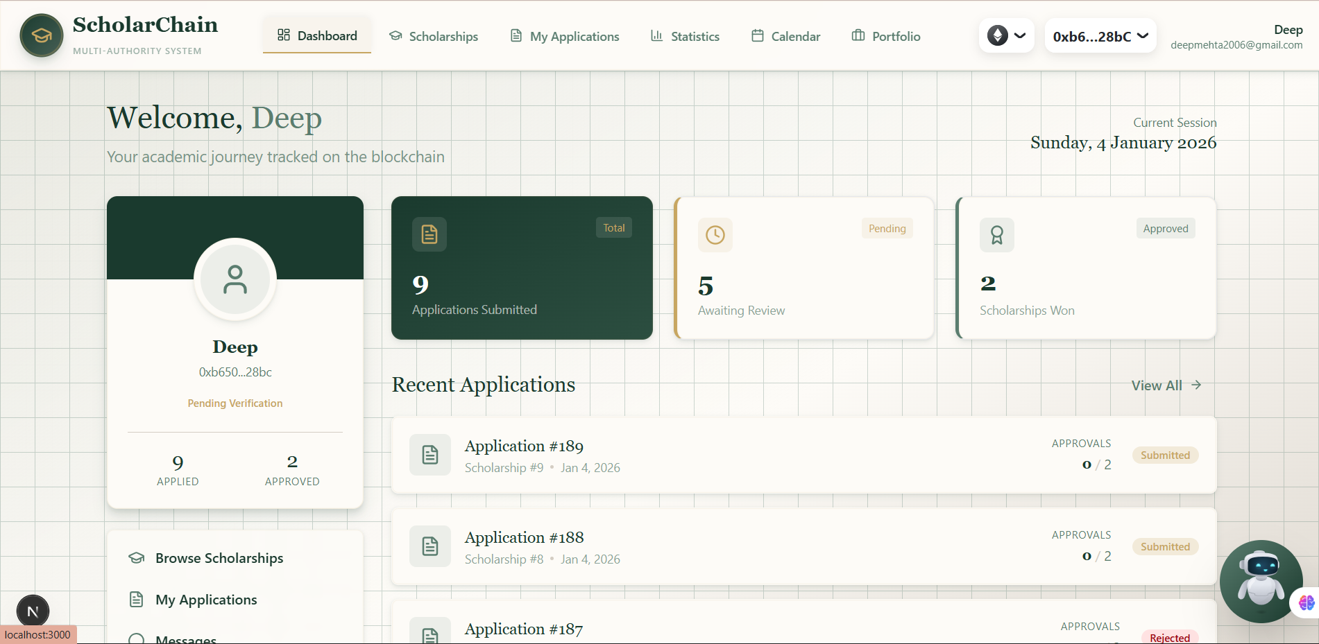
Task: Click the file icon beside My Applications sidebar entry
Action: click(136, 599)
